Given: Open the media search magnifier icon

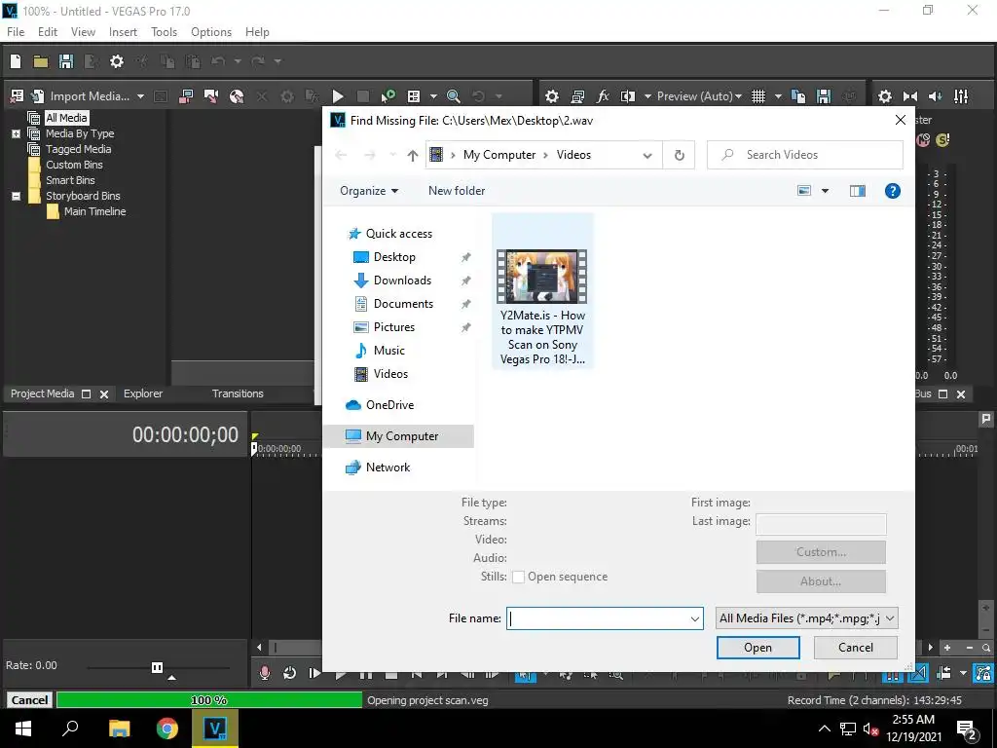Looking at the screenshot, I should pyautogui.click(x=454, y=96).
